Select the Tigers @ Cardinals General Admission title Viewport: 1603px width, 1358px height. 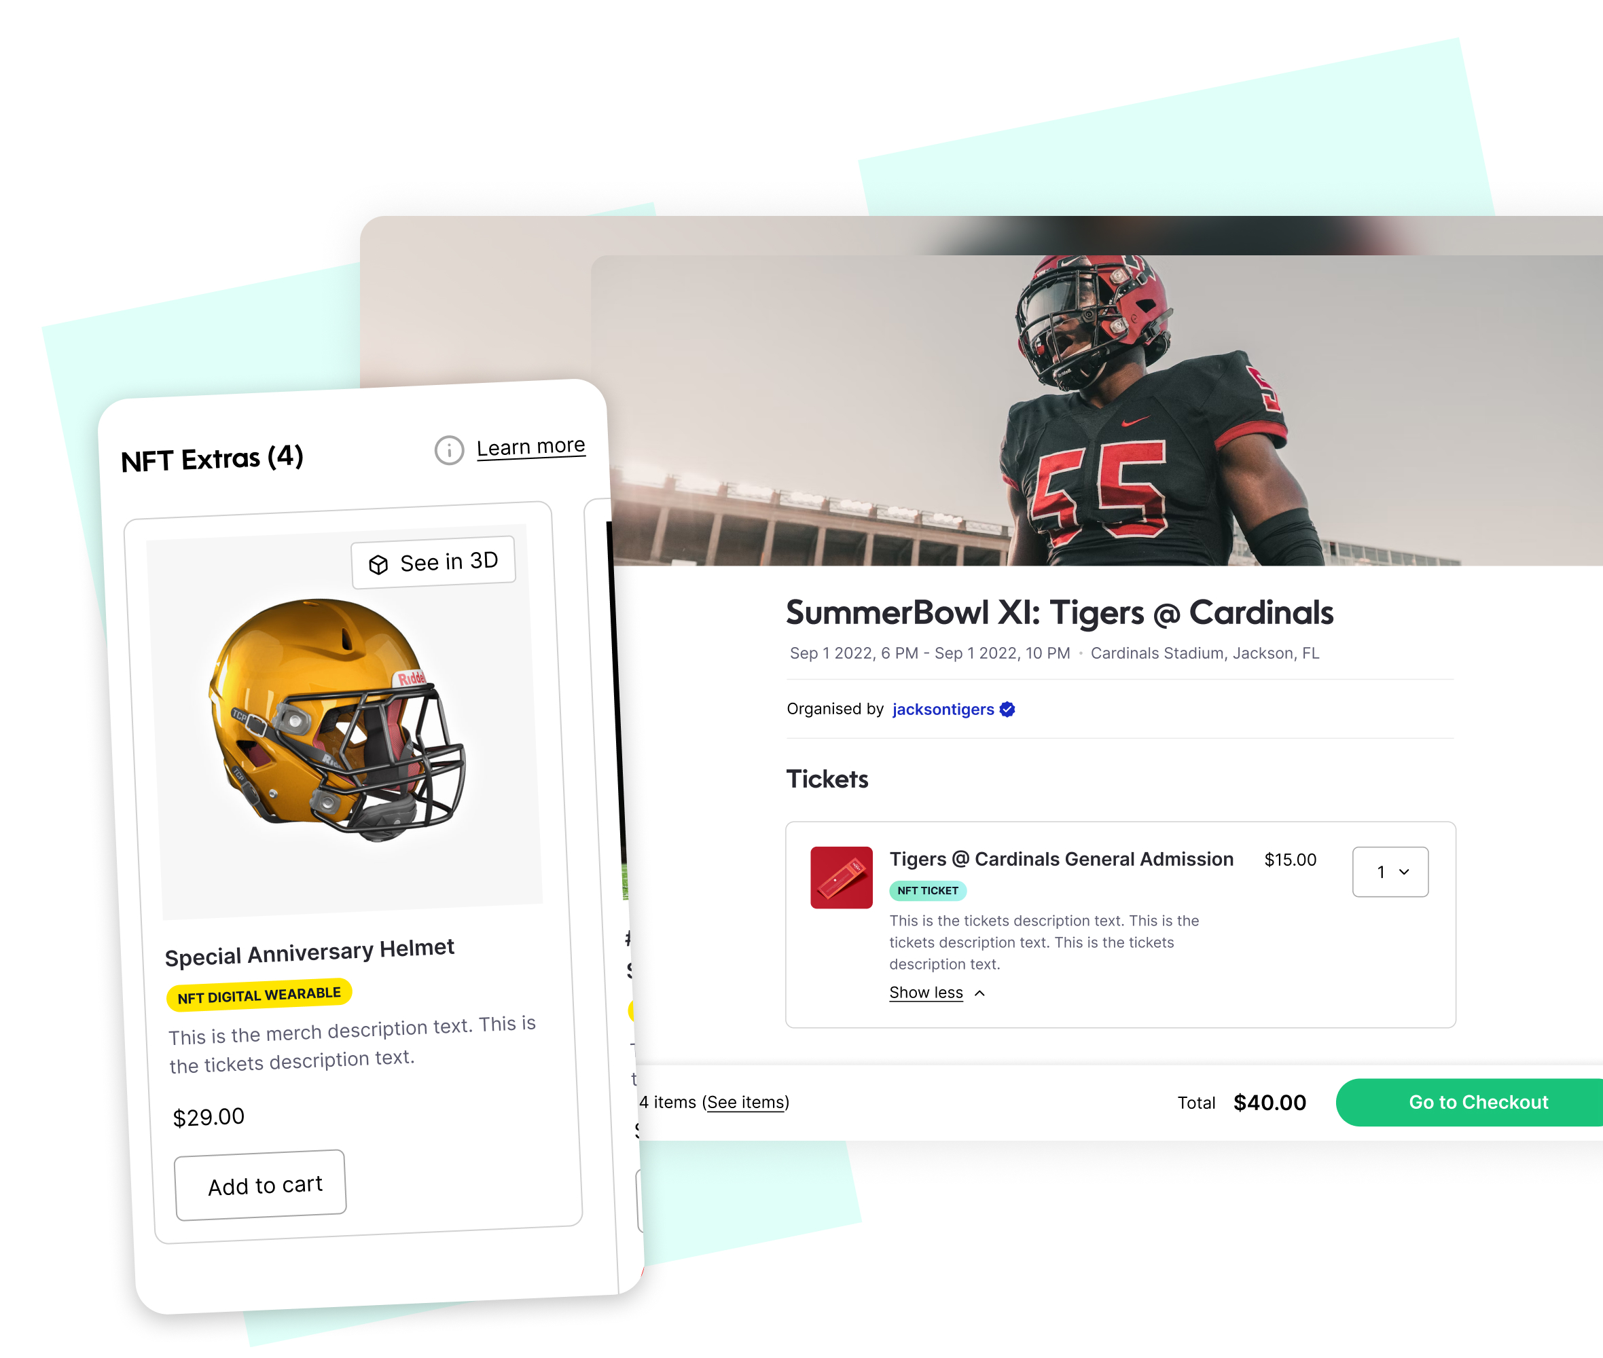click(1061, 859)
